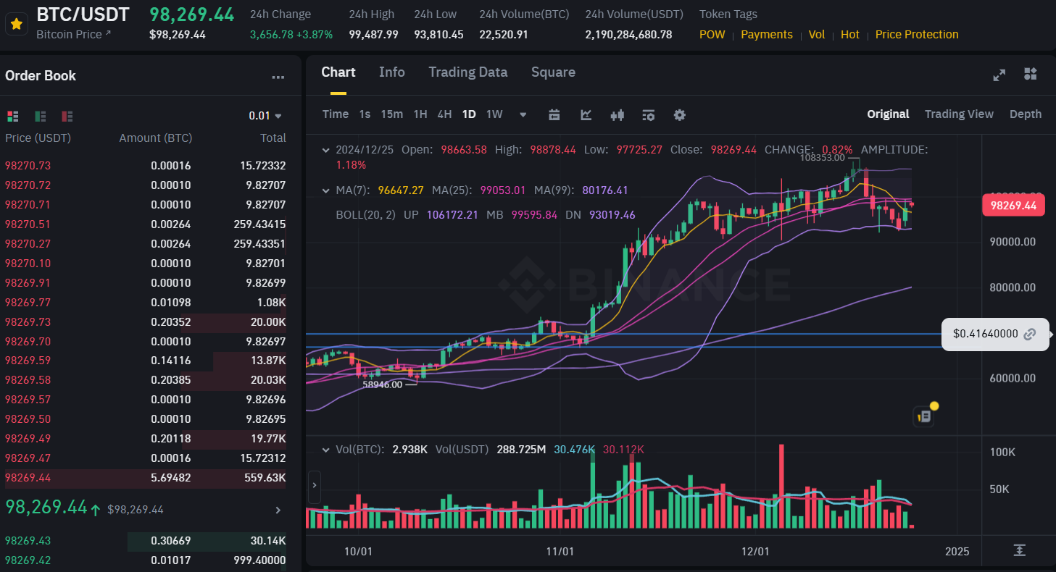Open the technical indicators icon
The width and height of the screenshot is (1056, 572).
[649, 114]
